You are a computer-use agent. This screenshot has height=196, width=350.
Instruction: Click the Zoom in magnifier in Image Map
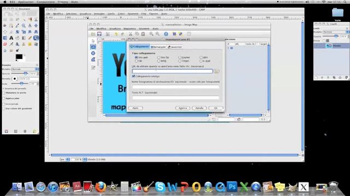point(151,34)
